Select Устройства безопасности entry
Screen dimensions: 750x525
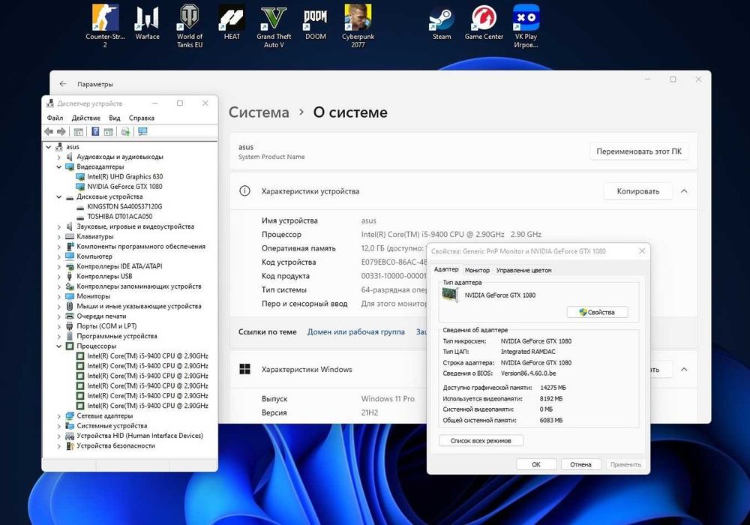pos(115,445)
